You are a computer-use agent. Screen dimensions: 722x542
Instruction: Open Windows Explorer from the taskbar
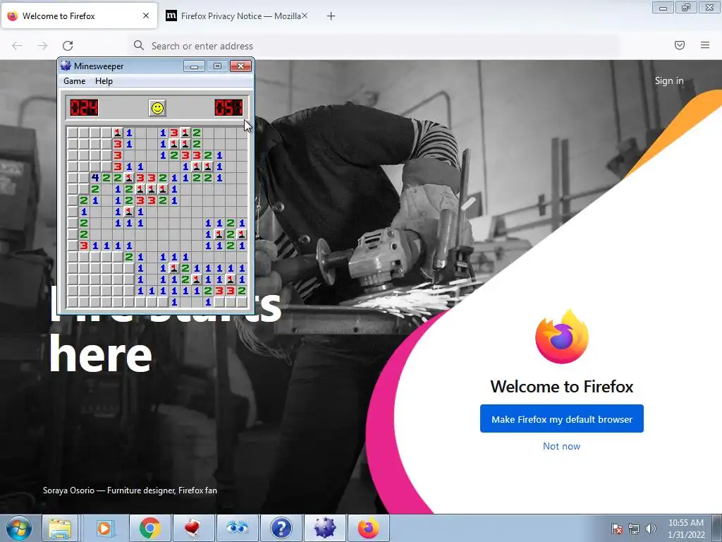(61, 528)
